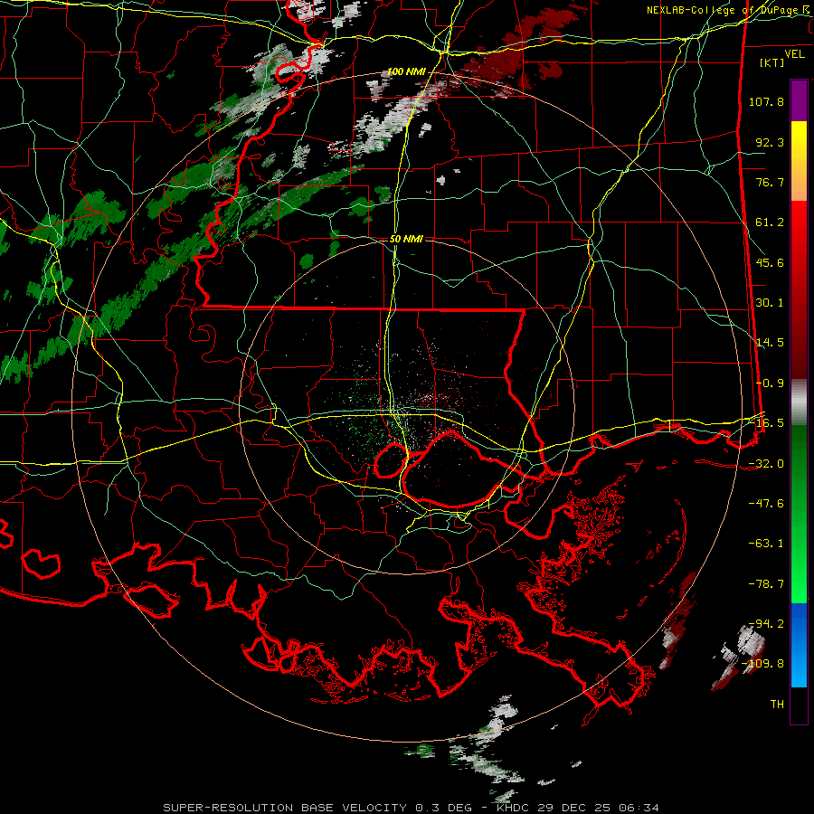Click the Super-Resolution Base Velocity caption at bottom

[411, 808]
